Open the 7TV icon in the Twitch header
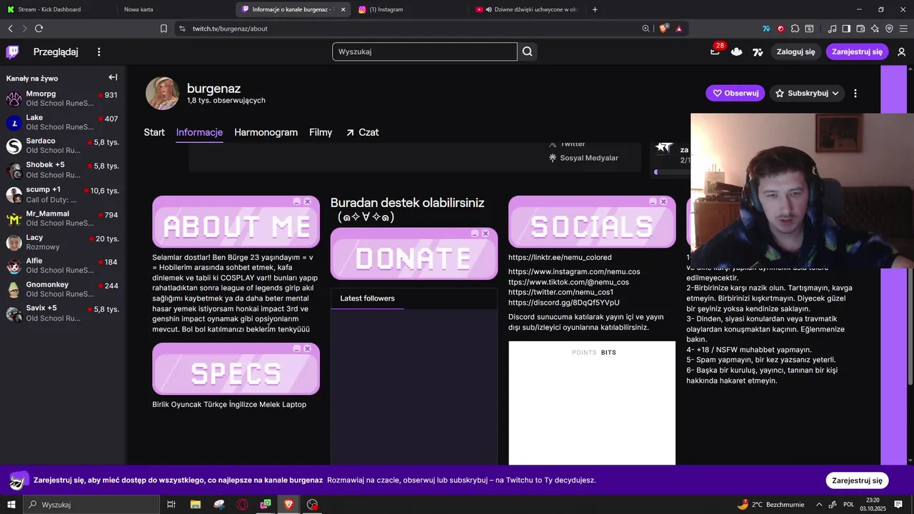 [x=758, y=51]
